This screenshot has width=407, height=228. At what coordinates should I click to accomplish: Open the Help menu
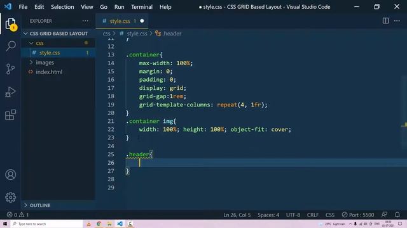[x=165, y=7]
